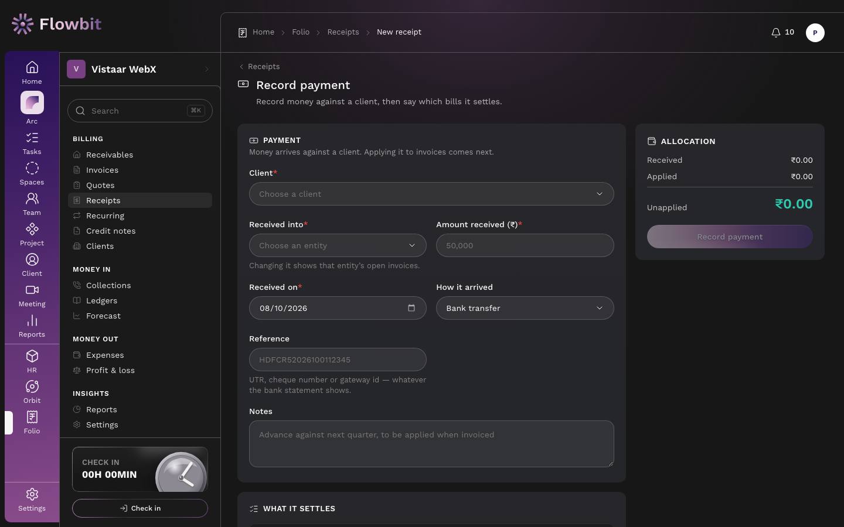Open the user avatar P menu
844x527 pixels.
point(815,33)
